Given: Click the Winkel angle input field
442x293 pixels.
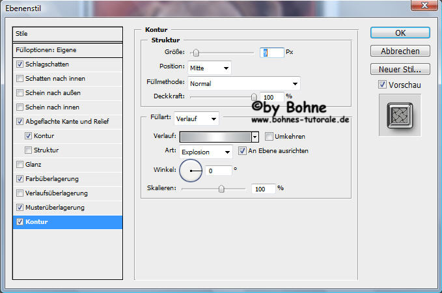Looking at the screenshot, I should click(x=218, y=171).
